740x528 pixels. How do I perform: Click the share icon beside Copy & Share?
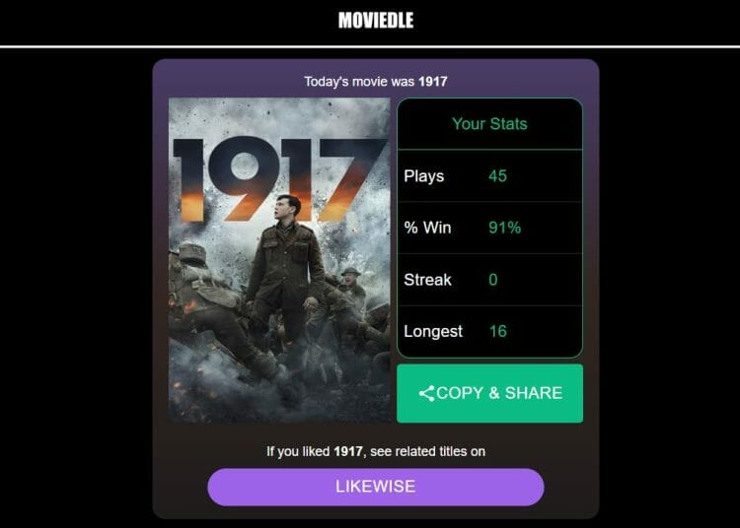[426, 393]
